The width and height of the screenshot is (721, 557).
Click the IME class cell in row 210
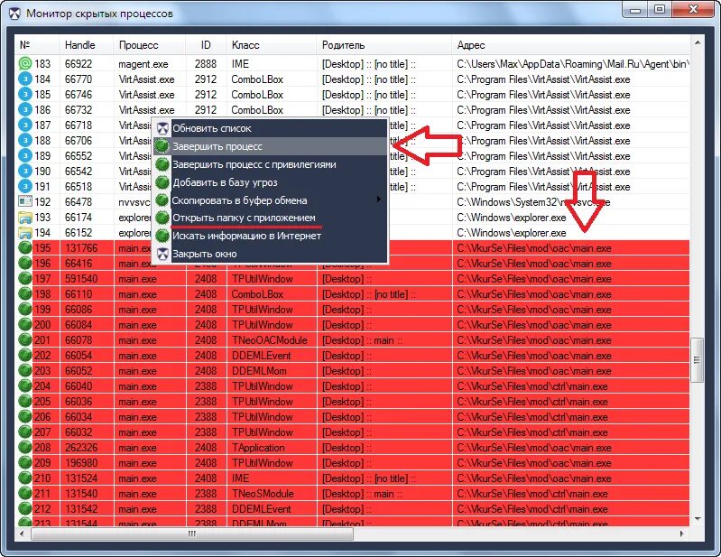[241, 478]
